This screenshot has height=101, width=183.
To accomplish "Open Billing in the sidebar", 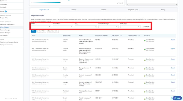I will pyautogui.click(x=2, y=11).
